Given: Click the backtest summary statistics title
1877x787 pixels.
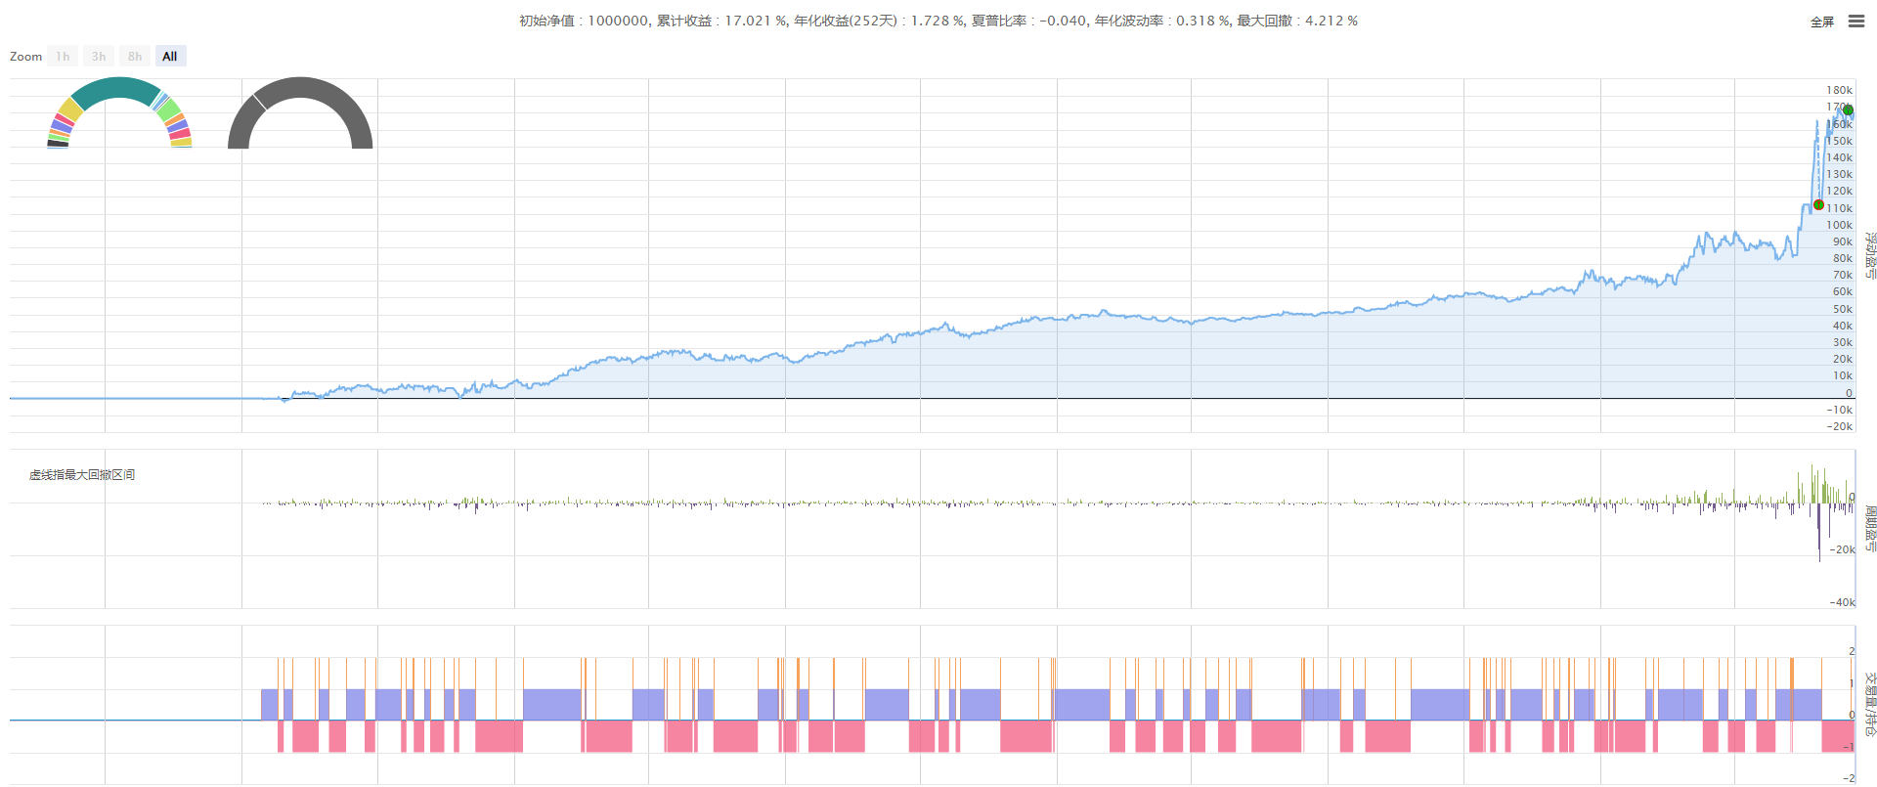Looking at the screenshot, I should 938,21.
